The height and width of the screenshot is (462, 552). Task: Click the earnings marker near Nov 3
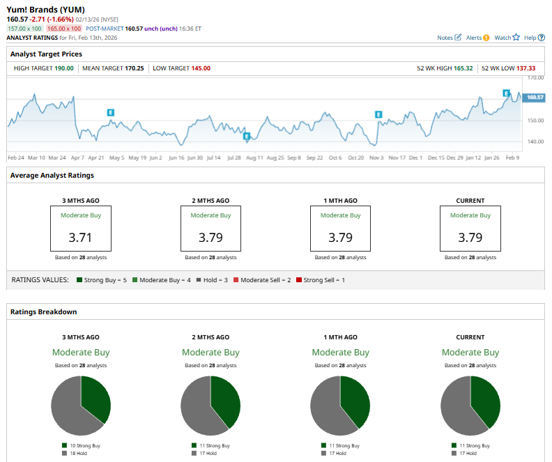pos(378,114)
